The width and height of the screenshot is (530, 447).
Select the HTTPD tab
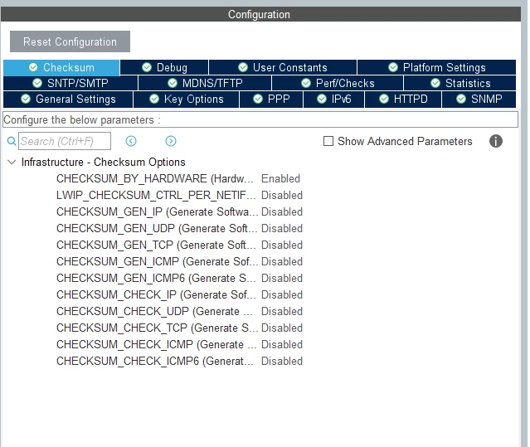pyautogui.click(x=403, y=99)
